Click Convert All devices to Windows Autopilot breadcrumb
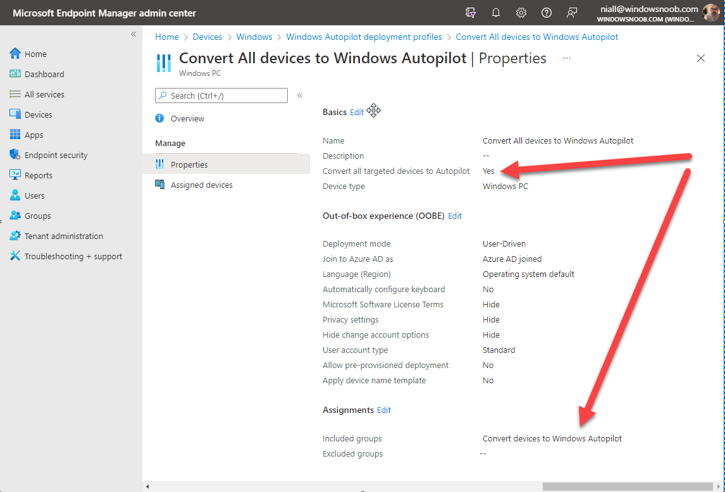The height and width of the screenshot is (492, 725). 537,37
